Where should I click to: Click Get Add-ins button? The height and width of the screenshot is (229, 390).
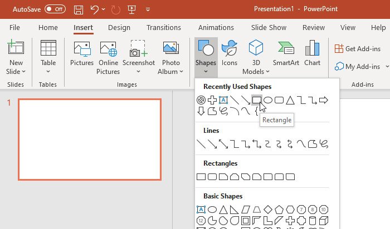(358, 48)
